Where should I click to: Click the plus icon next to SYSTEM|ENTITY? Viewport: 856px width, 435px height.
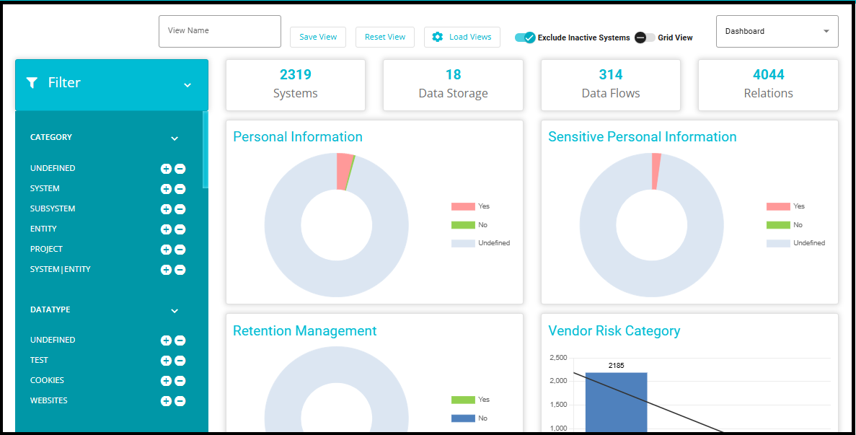(x=166, y=270)
